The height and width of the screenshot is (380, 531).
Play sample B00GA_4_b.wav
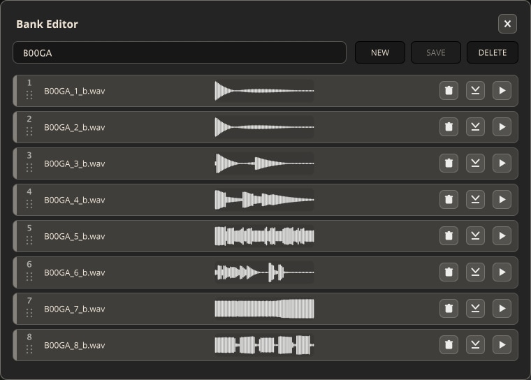tap(502, 200)
